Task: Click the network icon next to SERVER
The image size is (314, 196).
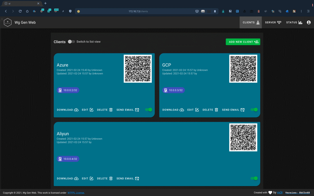Action: pyautogui.click(x=280, y=22)
